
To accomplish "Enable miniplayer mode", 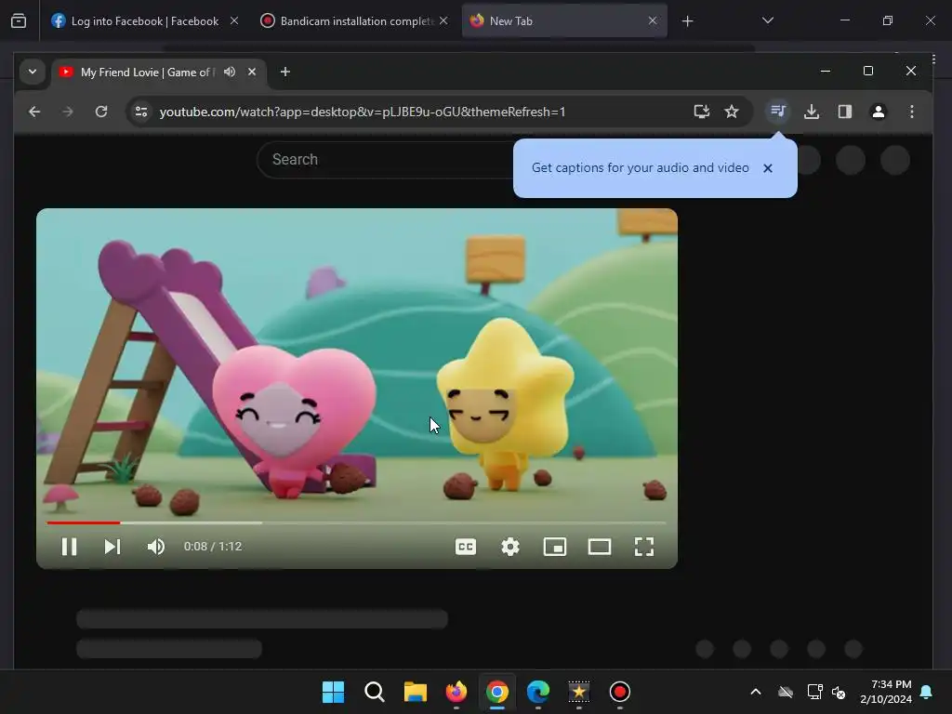I will coord(555,547).
